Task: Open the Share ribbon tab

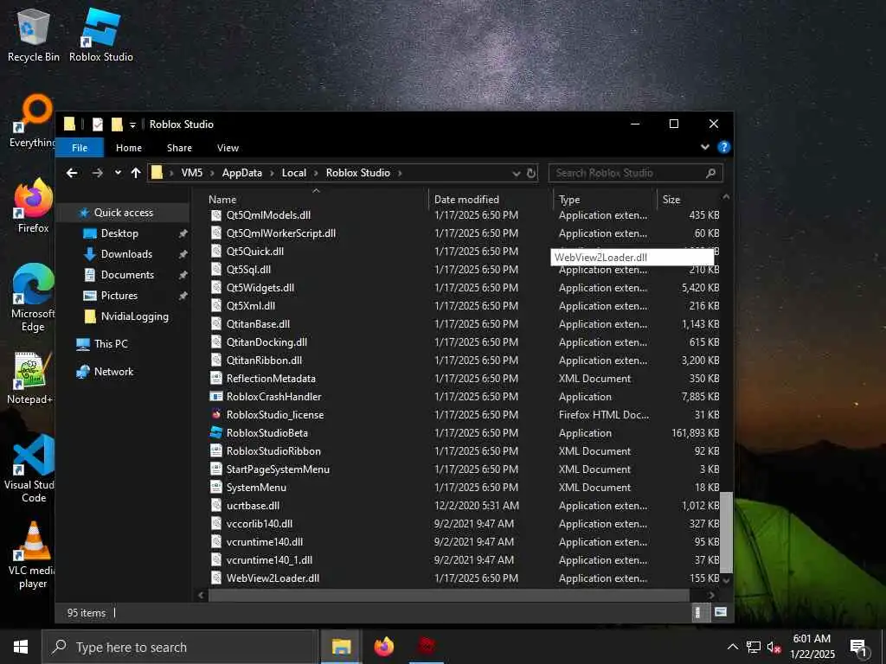Action: tap(180, 148)
